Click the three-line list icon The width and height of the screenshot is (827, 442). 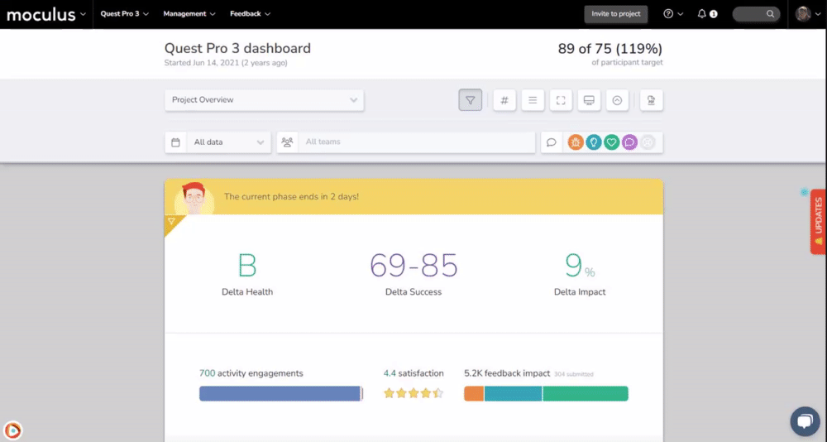pos(533,100)
